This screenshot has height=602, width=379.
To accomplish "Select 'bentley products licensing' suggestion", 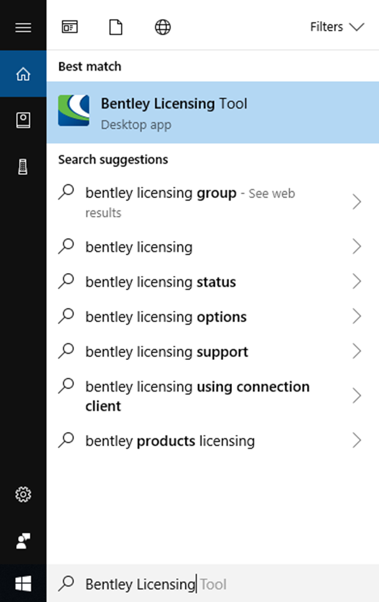I will pyautogui.click(x=170, y=441).
